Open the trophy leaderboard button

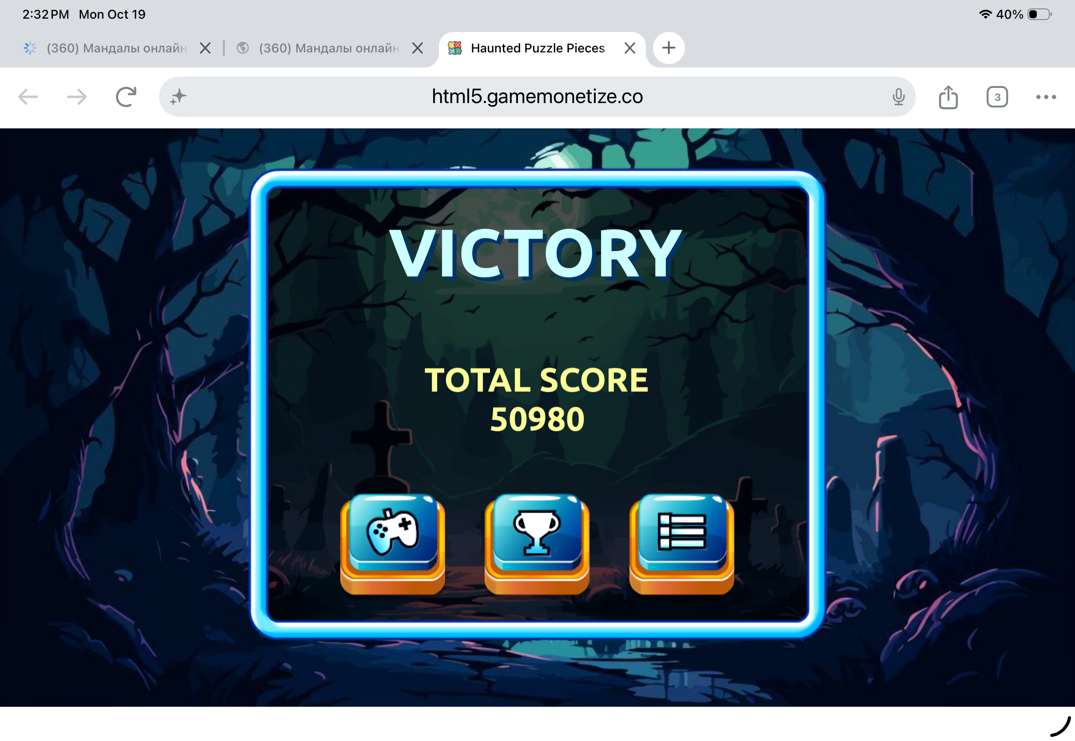click(x=537, y=544)
